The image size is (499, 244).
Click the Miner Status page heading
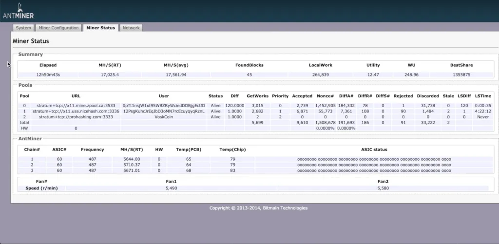point(31,41)
